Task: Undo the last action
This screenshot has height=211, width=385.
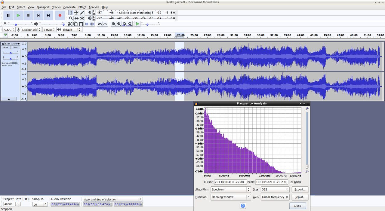Action: tap(100, 24)
